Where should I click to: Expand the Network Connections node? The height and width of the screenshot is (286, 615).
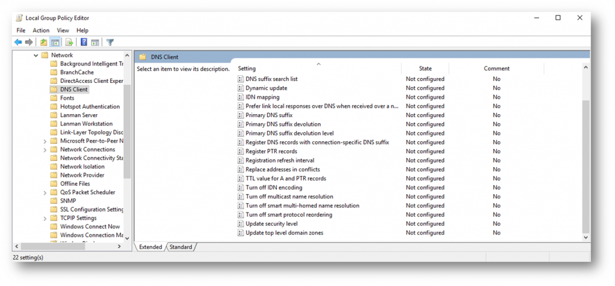click(44, 150)
